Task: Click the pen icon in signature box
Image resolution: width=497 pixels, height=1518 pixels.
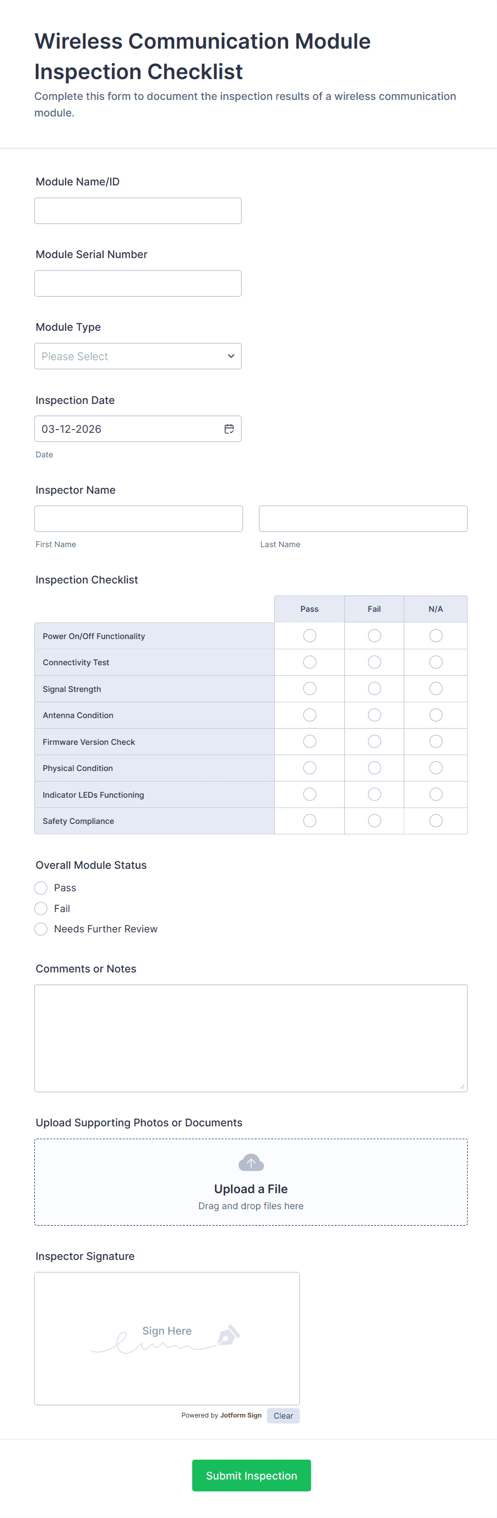Action: click(229, 1335)
